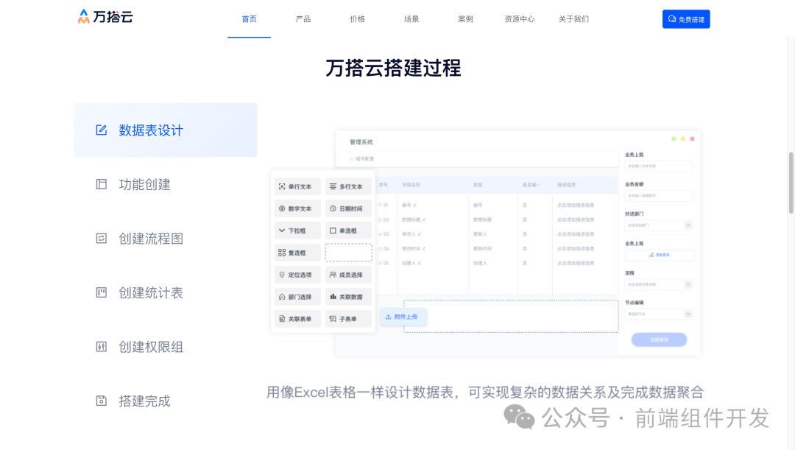The image size is (795, 450).
Task: Insert a 下拉框 dropdown field
Action: click(297, 230)
